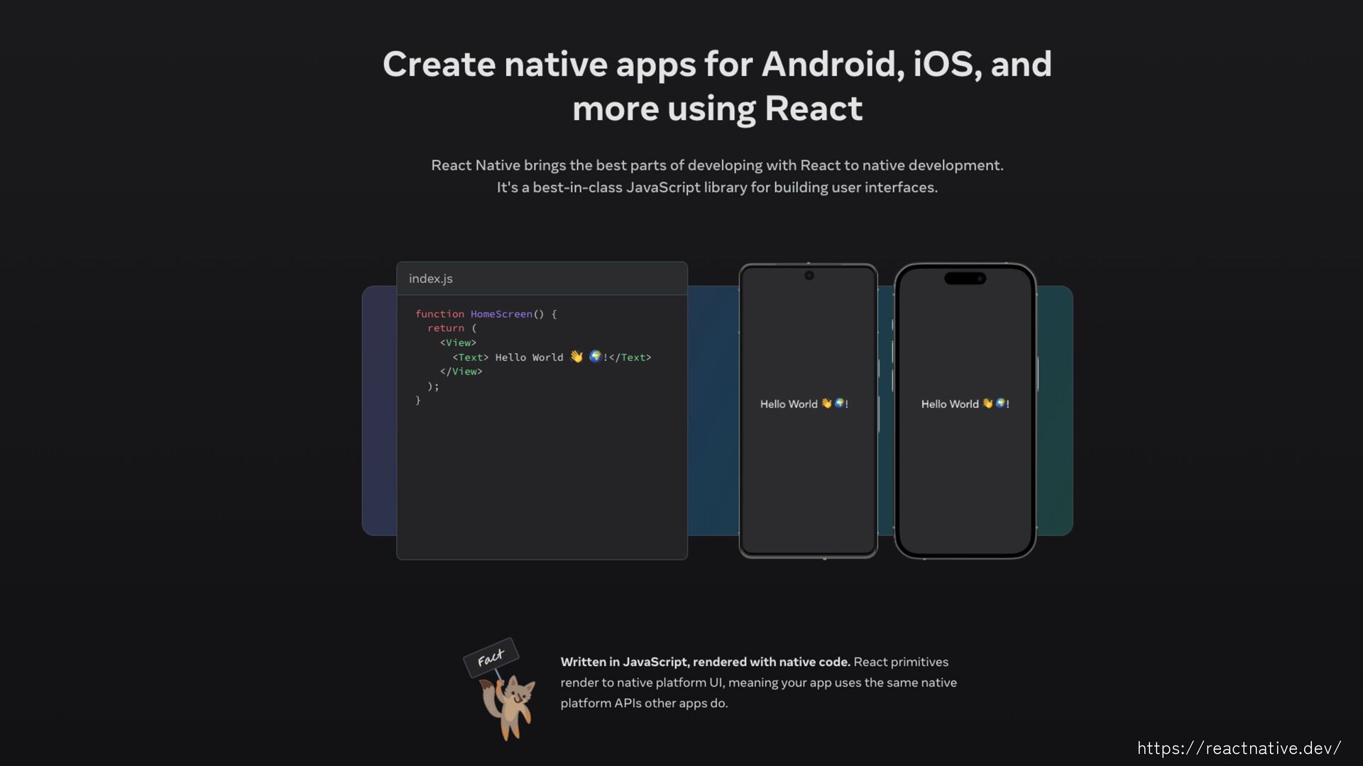Click bold 'Written in JavaScript, rendered with native code'
The height and width of the screenshot is (766, 1363).
coord(705,662)
